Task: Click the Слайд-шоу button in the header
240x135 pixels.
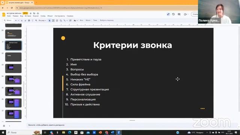Action: point(195,14)
